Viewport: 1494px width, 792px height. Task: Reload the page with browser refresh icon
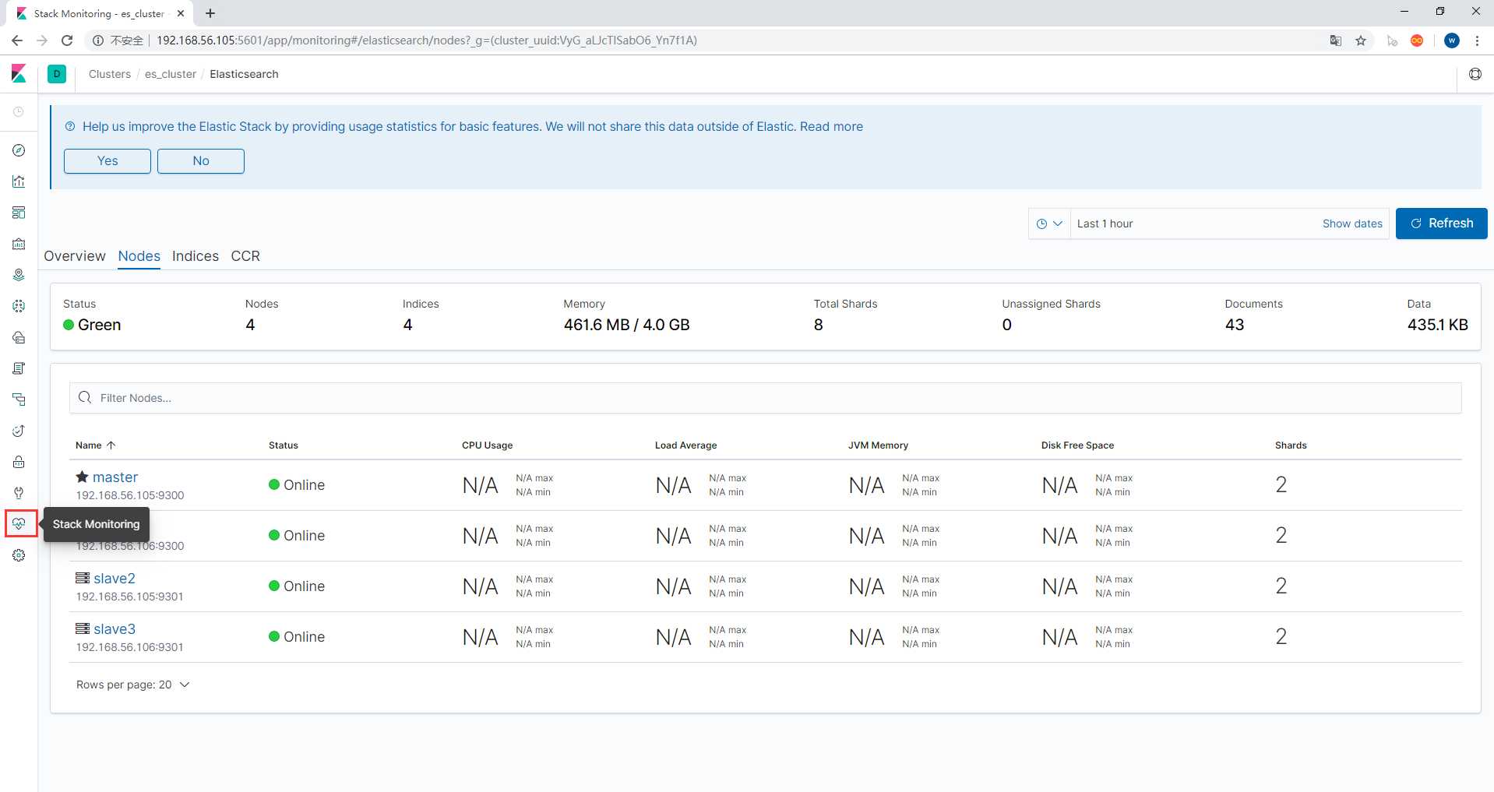pos(67,40)
